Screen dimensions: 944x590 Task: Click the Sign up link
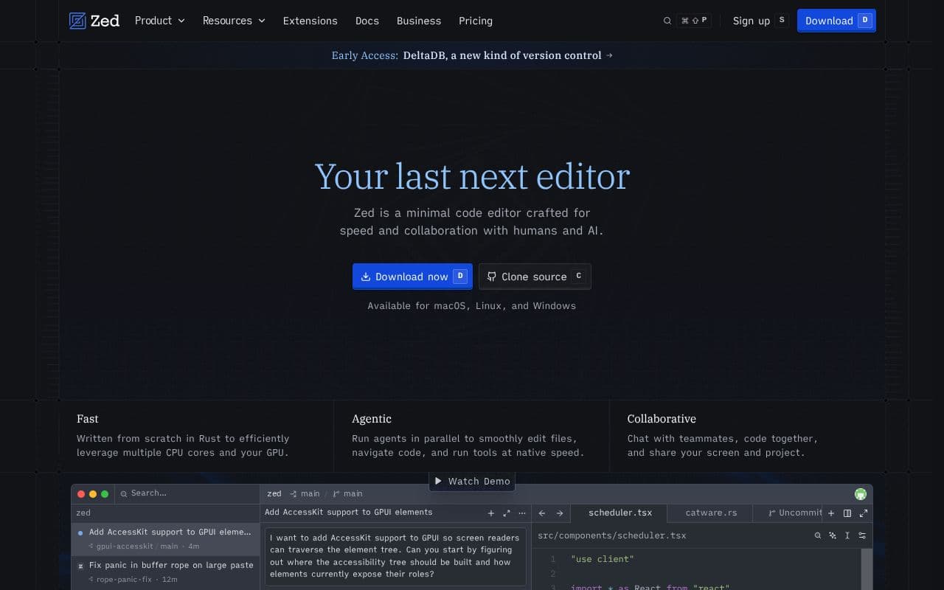point(752,21)
